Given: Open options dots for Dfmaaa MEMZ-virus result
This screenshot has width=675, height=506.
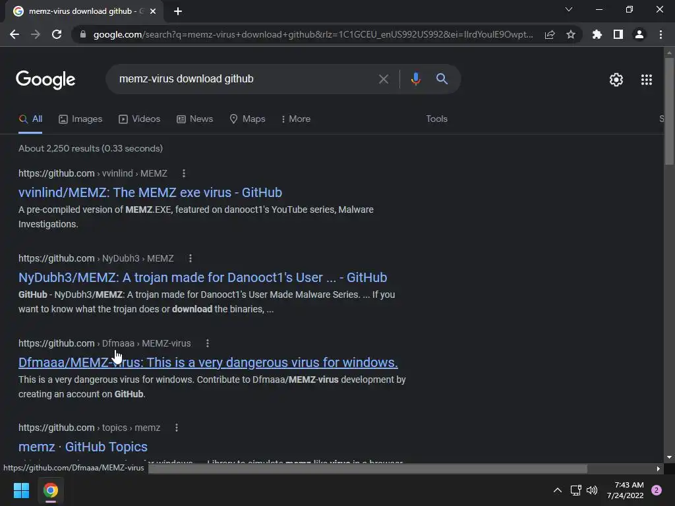Looking at the screenshot, I should (x=208, y=343).
